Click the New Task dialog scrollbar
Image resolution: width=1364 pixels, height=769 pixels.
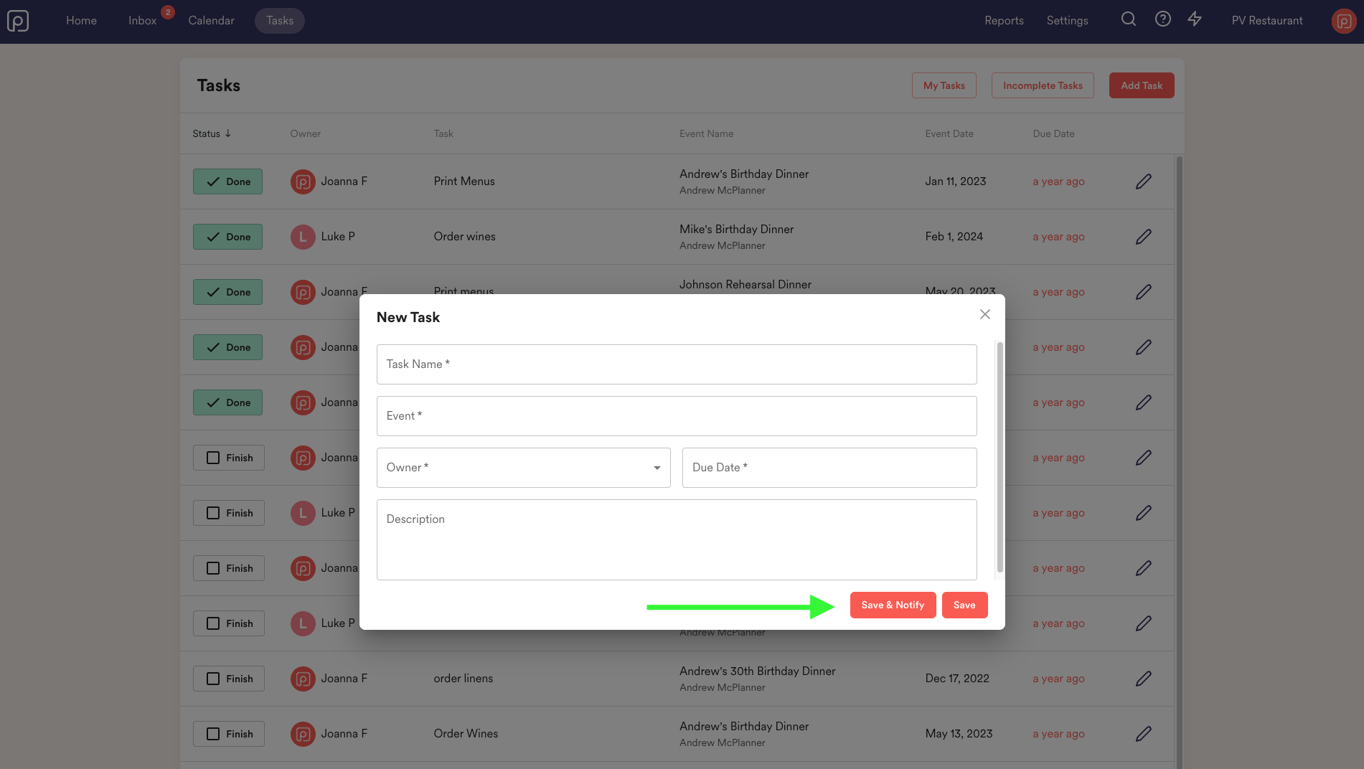pyautogui.click(x=1000, y=457)
